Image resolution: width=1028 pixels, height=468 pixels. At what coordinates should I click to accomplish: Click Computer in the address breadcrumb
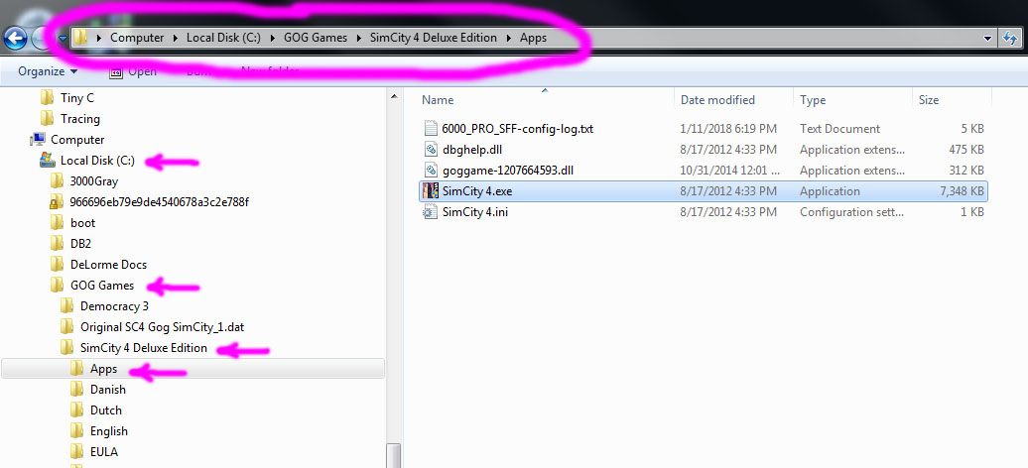[x=137, y=38]
